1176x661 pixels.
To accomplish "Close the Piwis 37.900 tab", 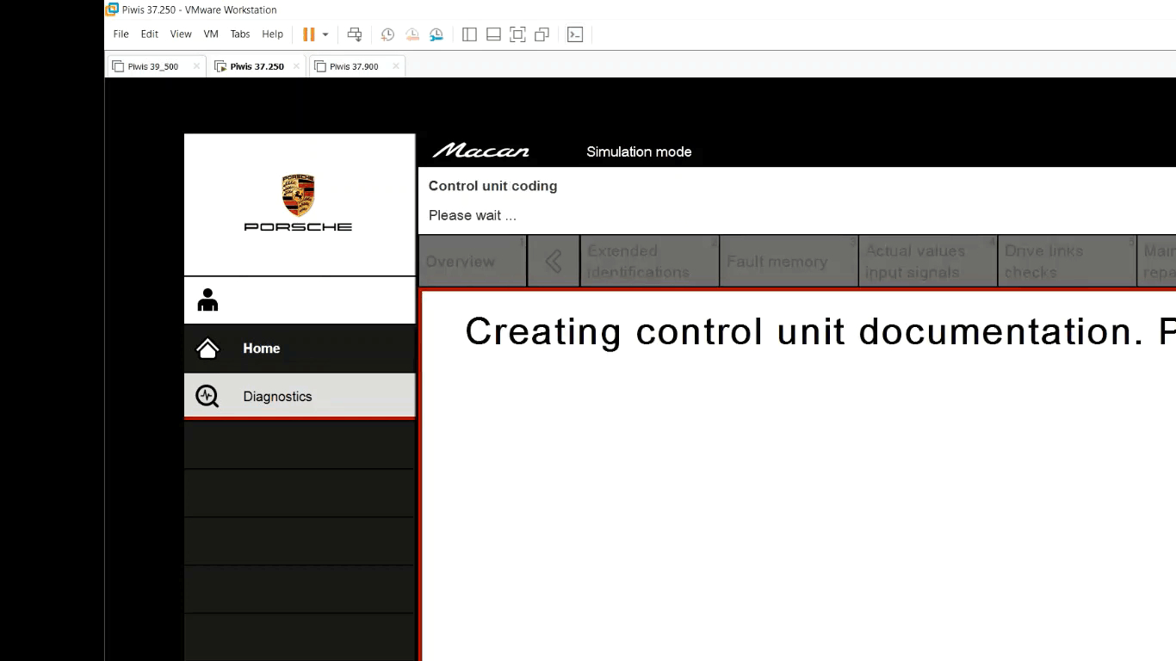I will click(396, 66).
